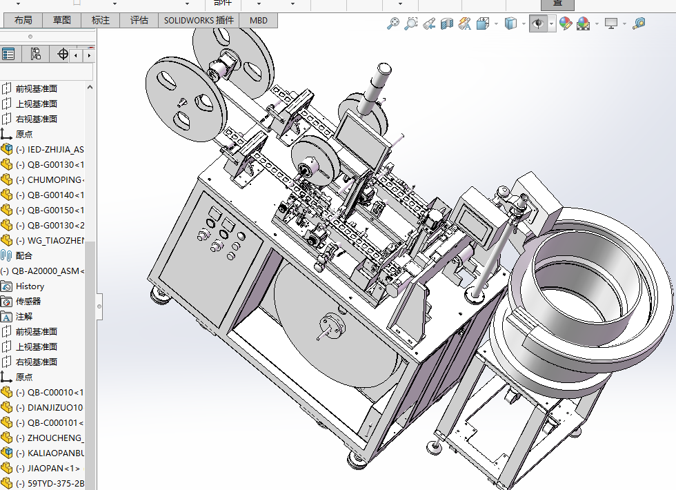Select the 评估 tab
Screen dimensions: 676x490
[139, 20]
